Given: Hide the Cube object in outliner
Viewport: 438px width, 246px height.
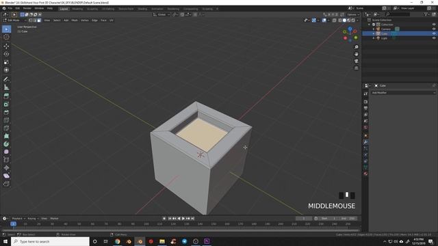Looking at the screenshot, I should click(x=434, y=33).
